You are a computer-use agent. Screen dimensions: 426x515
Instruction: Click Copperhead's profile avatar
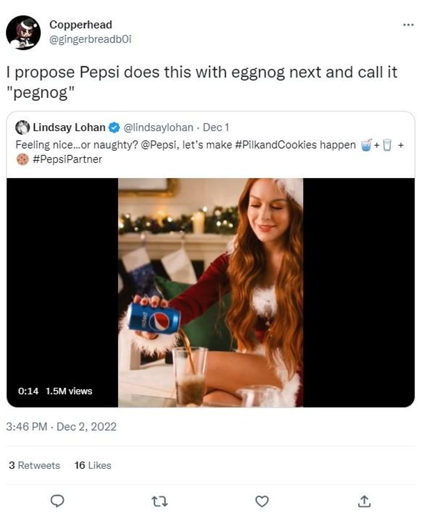pyautogui.click(x=23, y=33)
